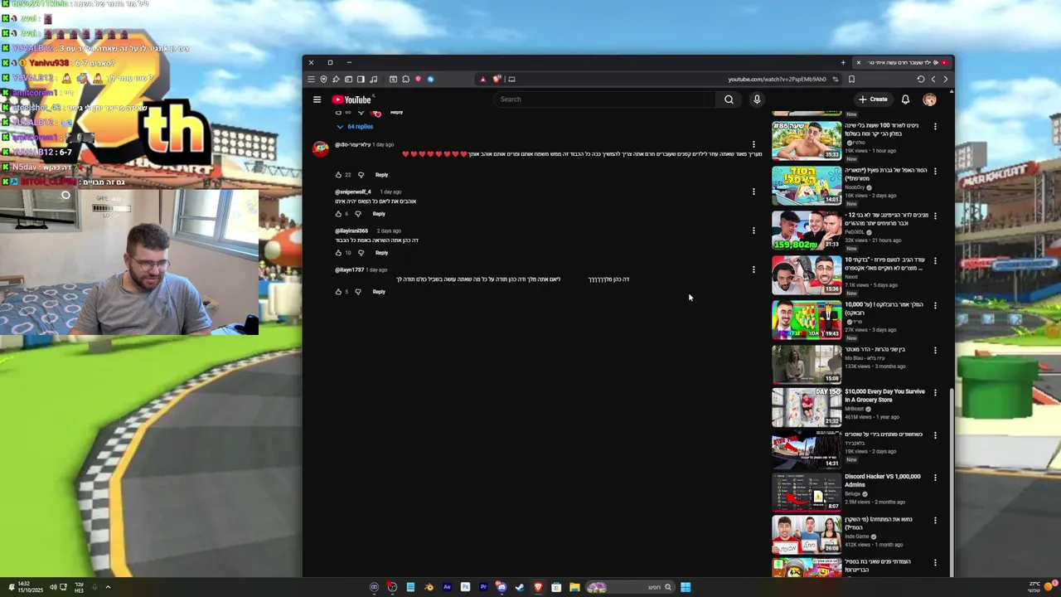Image resolution: width=1061 pixels, height=597 pixels.
Task: Reply to the @itayn1737 comment
Action: [379, 292]
